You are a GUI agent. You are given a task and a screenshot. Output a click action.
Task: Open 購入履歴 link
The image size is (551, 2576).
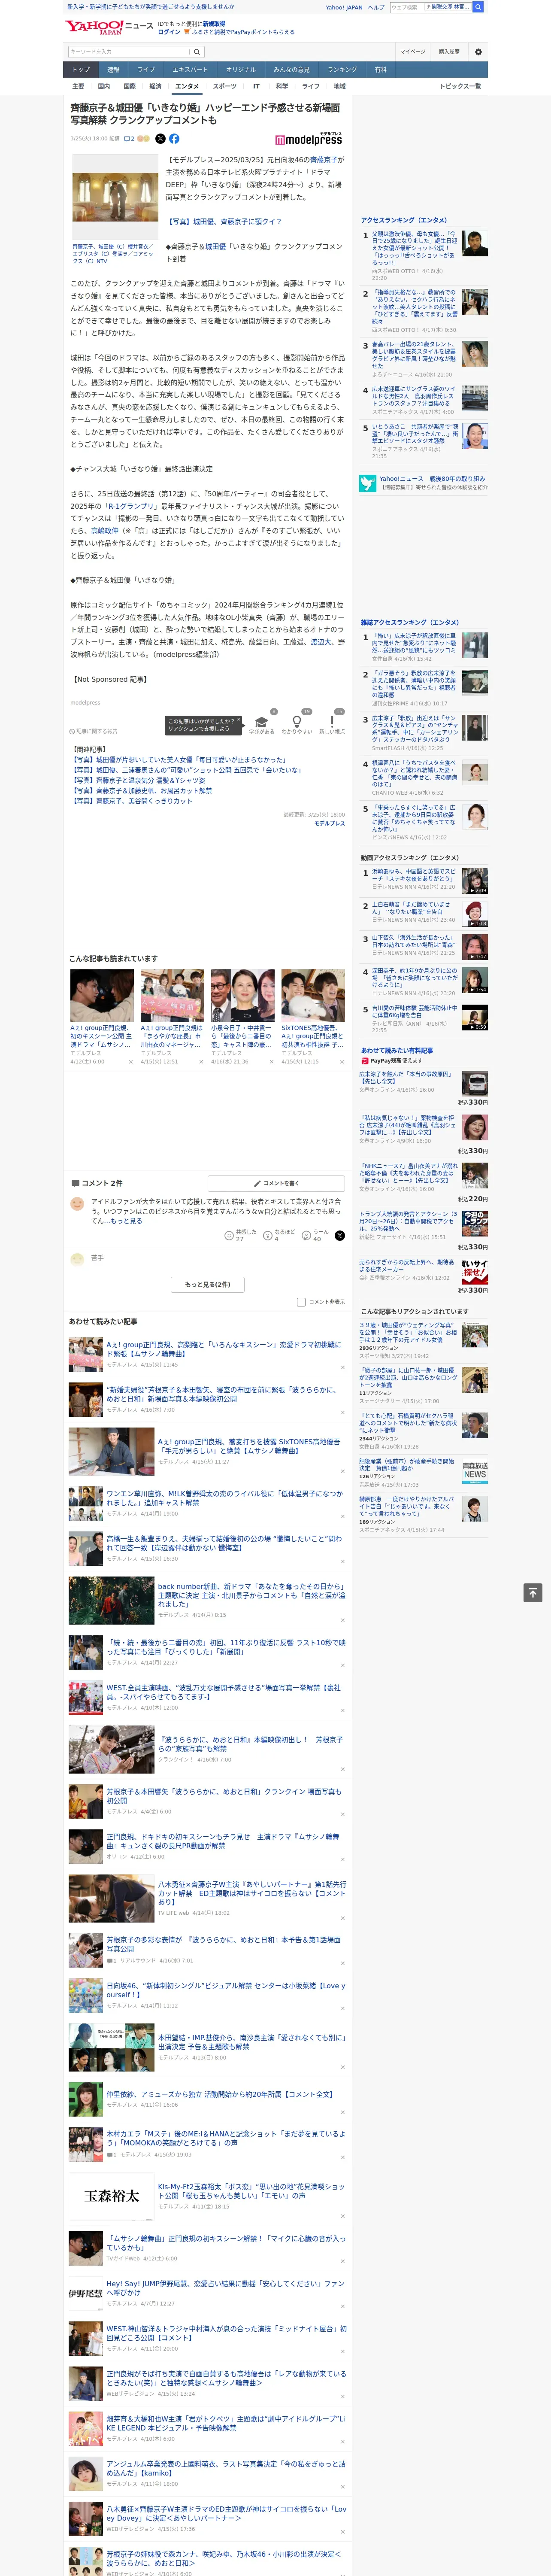449,52
